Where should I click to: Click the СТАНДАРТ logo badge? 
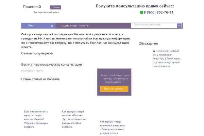tap(55, 7)
